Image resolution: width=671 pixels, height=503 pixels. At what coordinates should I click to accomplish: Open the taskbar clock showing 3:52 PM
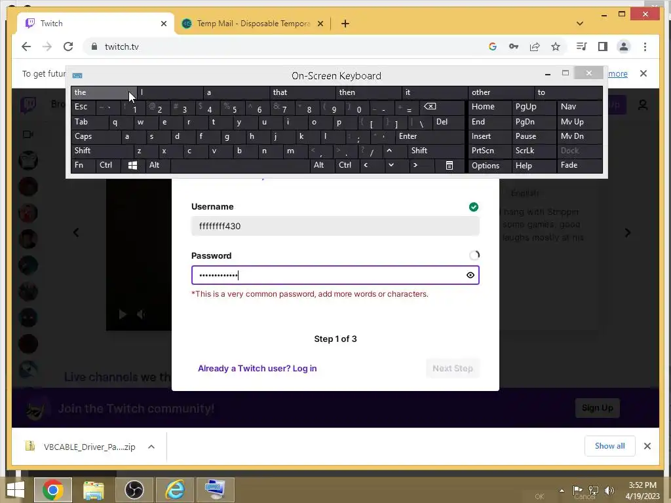642,491
